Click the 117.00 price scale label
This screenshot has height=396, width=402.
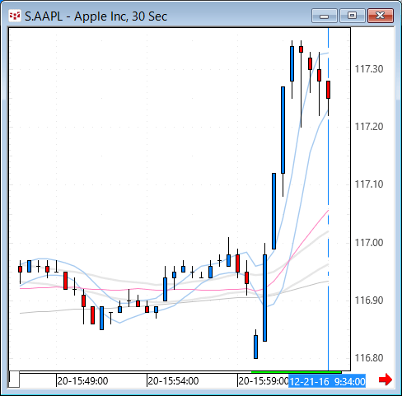369,243
